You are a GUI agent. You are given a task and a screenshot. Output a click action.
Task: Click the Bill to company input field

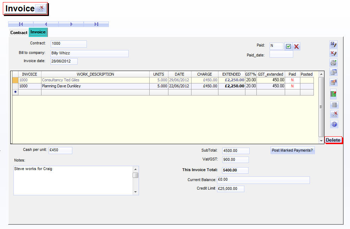(x=89, y=53)
